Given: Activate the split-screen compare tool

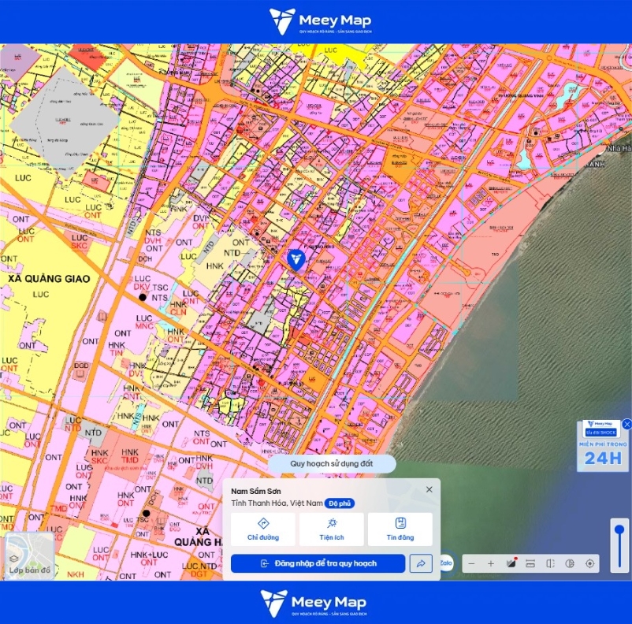Looking at the screenshot, I should point(550,563).
